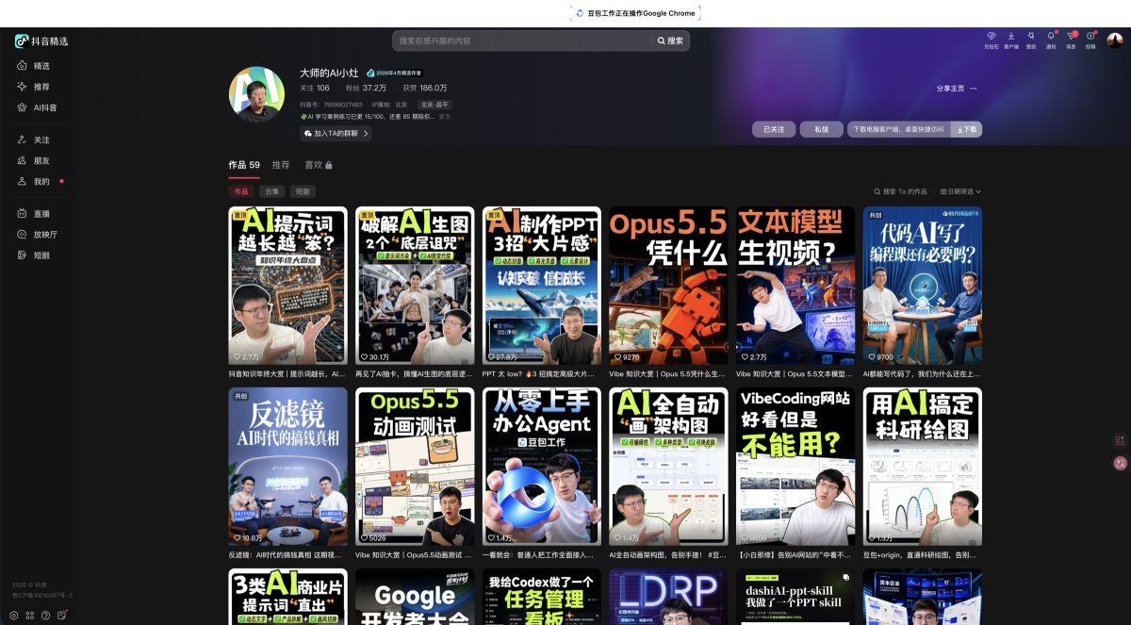The height and width of the screenshot is (625, 1131).
Task: Open video dashiAI-ppt-skill
Action: [795, 597]
